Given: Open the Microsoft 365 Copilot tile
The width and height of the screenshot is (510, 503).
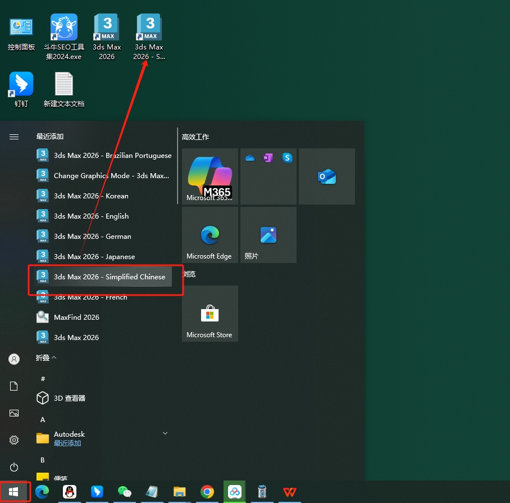Looking at the screenshot, I should tap(210, 176).
